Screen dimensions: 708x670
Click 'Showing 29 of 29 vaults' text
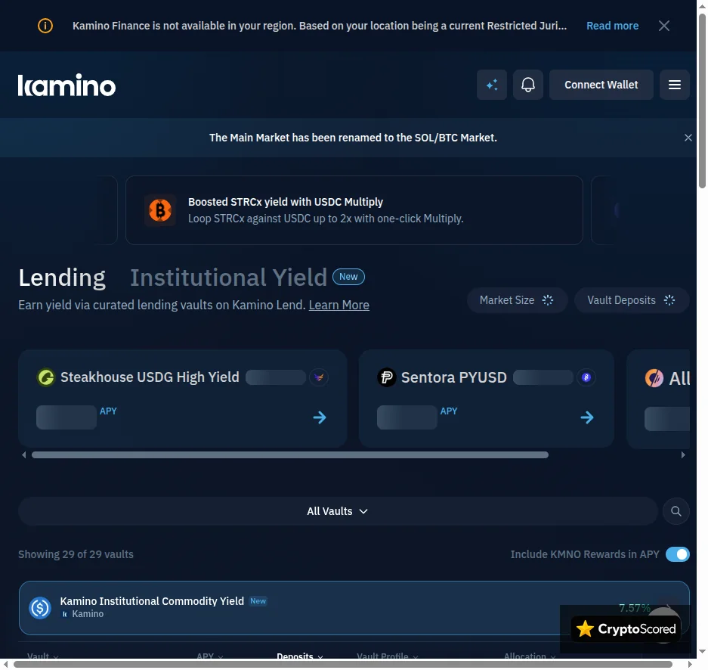76,554
